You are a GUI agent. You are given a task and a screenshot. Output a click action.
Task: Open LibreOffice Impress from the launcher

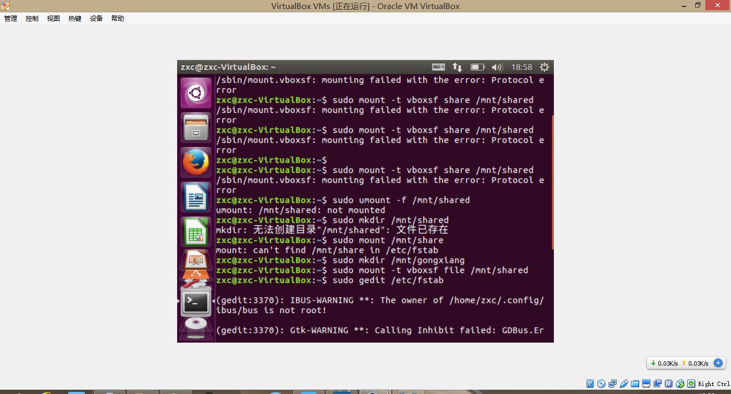point(196,259)
